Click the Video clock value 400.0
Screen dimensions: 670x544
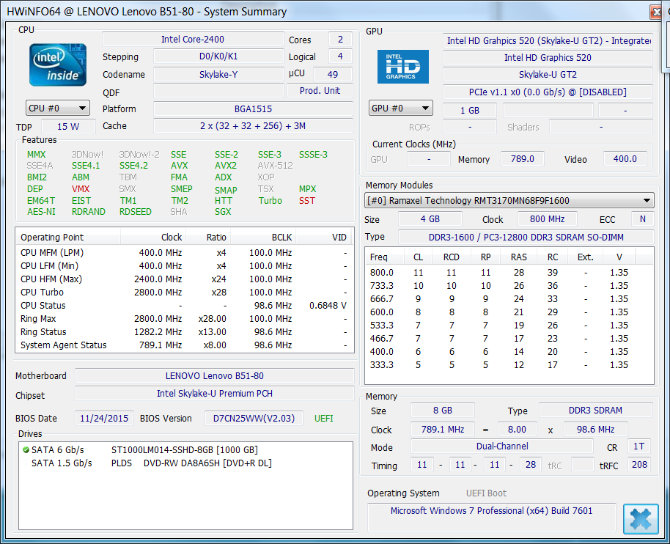pos(625,159)
